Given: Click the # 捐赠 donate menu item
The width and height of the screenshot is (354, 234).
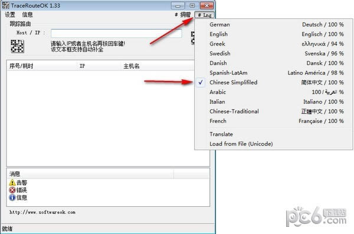Looking at the screenshot, I should pos(183,15).
